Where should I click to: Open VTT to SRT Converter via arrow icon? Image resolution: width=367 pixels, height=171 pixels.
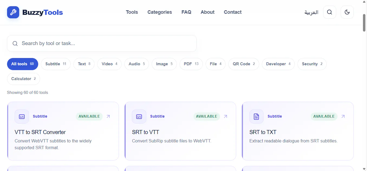click(108, 117)
